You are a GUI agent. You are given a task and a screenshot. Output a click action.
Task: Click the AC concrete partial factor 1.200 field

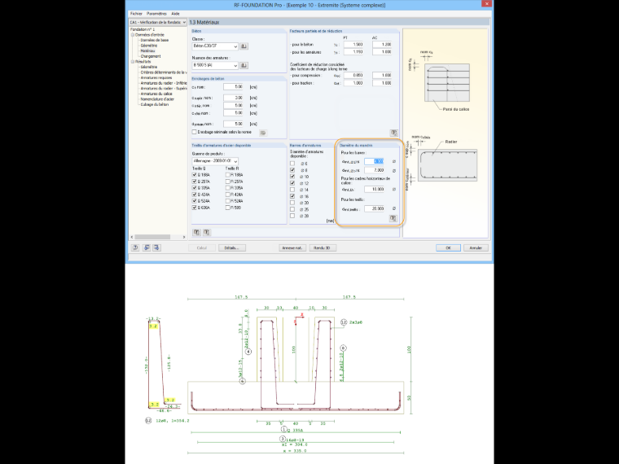[382, 45]
